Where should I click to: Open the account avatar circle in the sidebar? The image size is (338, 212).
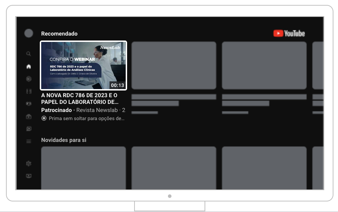29,33
